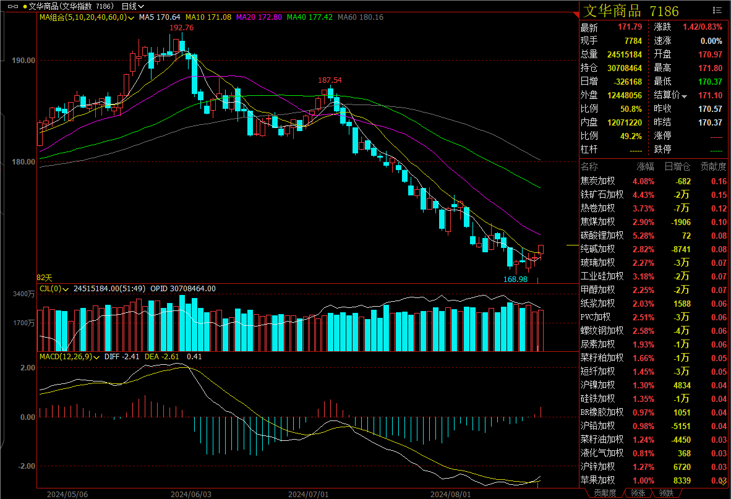
Task: Select the 沪镍加权 row
Action: (654, 385)
